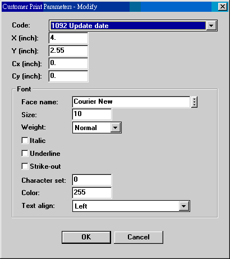Open the Code dropdown arrow

click(211, 25)
